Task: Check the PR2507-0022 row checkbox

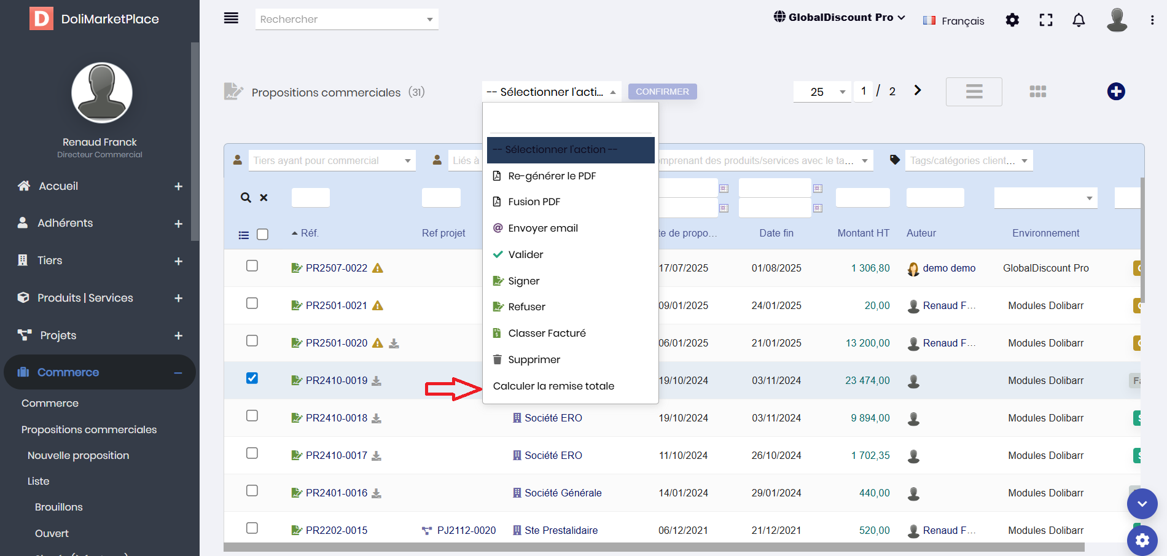Action: 252,266
